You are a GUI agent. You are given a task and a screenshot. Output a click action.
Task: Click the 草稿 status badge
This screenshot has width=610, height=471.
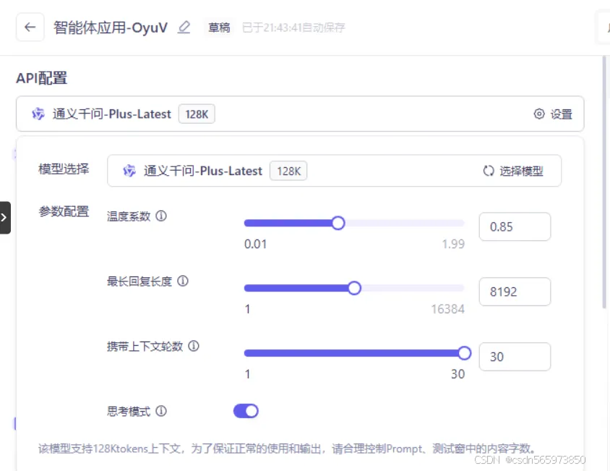tap(219, 27)
